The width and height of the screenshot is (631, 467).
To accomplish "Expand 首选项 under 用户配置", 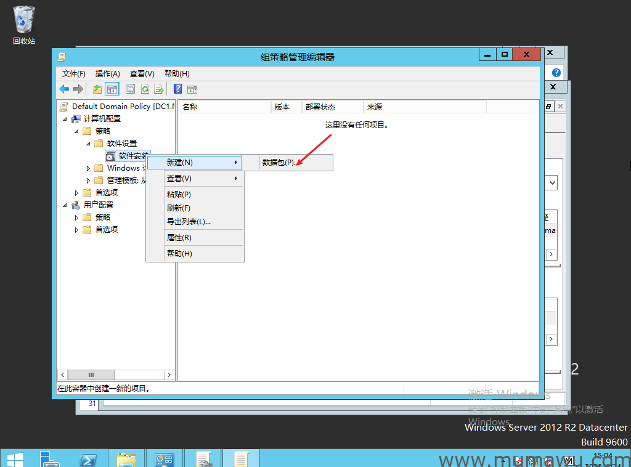I will 76,230.
